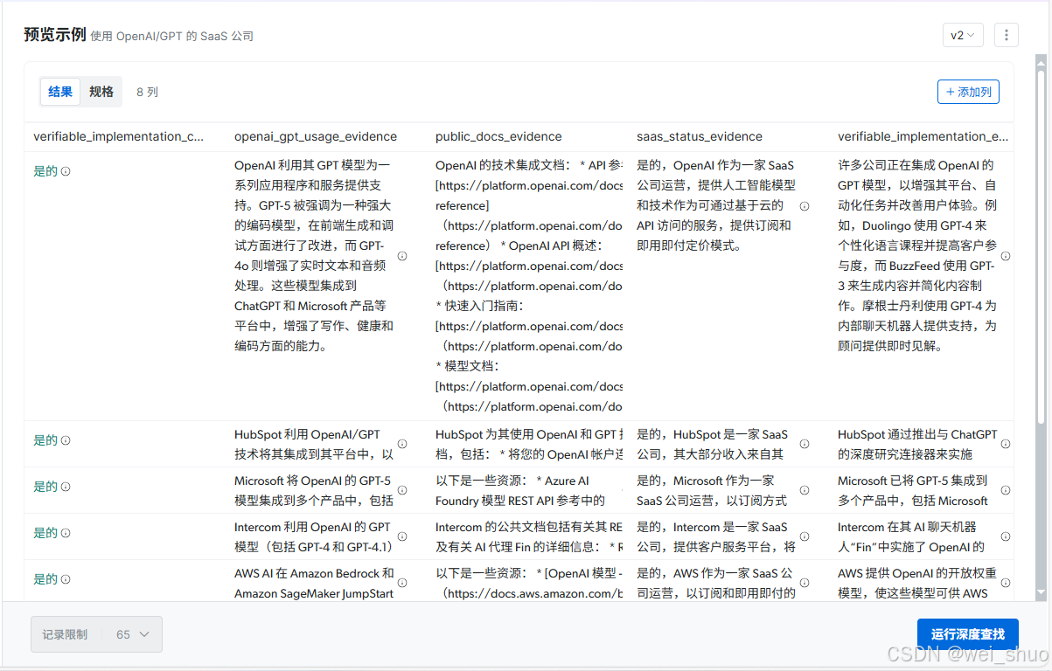Click info icon for Intercom SaaS status cell
Screen dimensions: 1052x671
(x=805, y=536)
